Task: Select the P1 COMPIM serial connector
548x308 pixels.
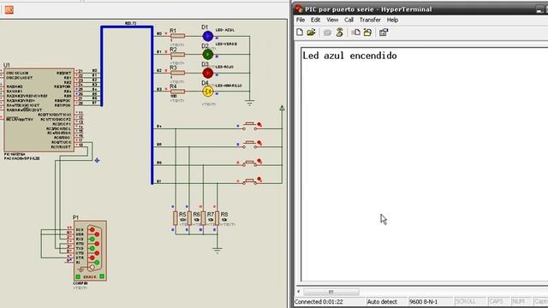Action: (90, 251)
